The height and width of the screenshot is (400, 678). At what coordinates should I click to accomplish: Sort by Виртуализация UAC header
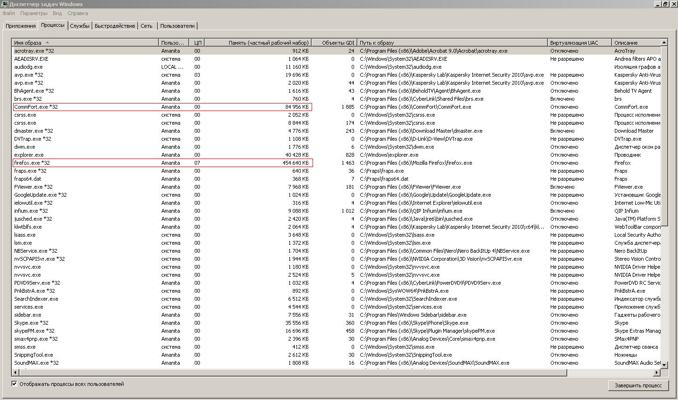click(579, 43)
